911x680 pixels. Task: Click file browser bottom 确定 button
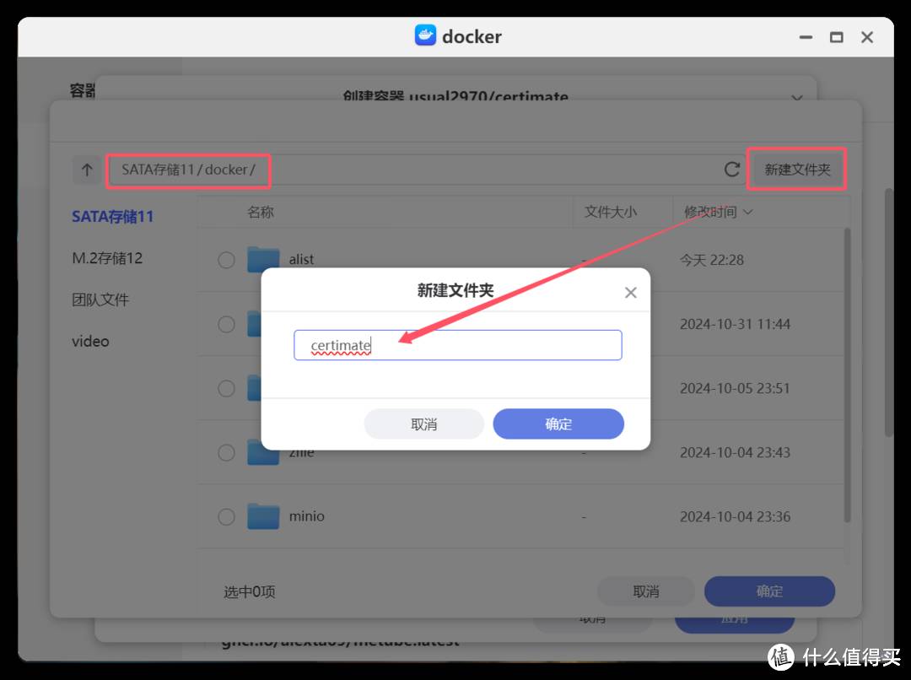click(x=769, y=591)
